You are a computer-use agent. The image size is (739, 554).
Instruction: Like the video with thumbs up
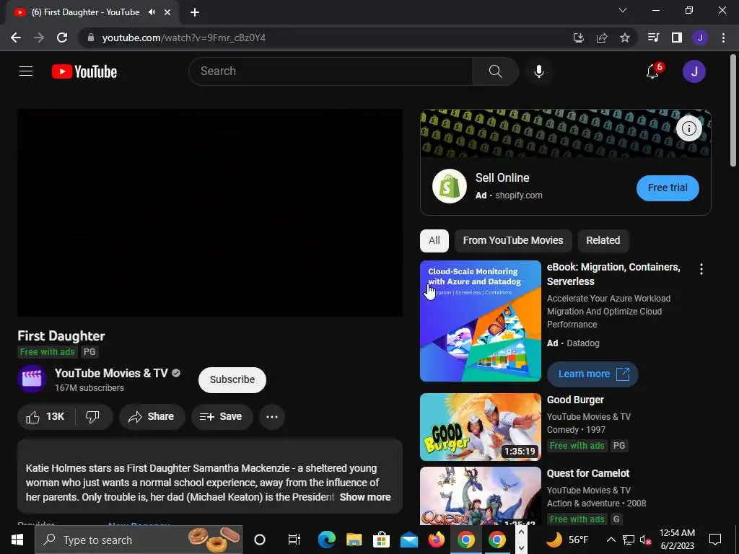45,416
